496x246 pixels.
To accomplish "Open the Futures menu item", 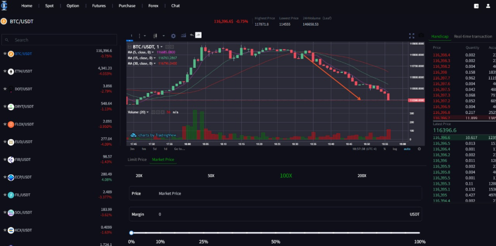I will [99, 6].
